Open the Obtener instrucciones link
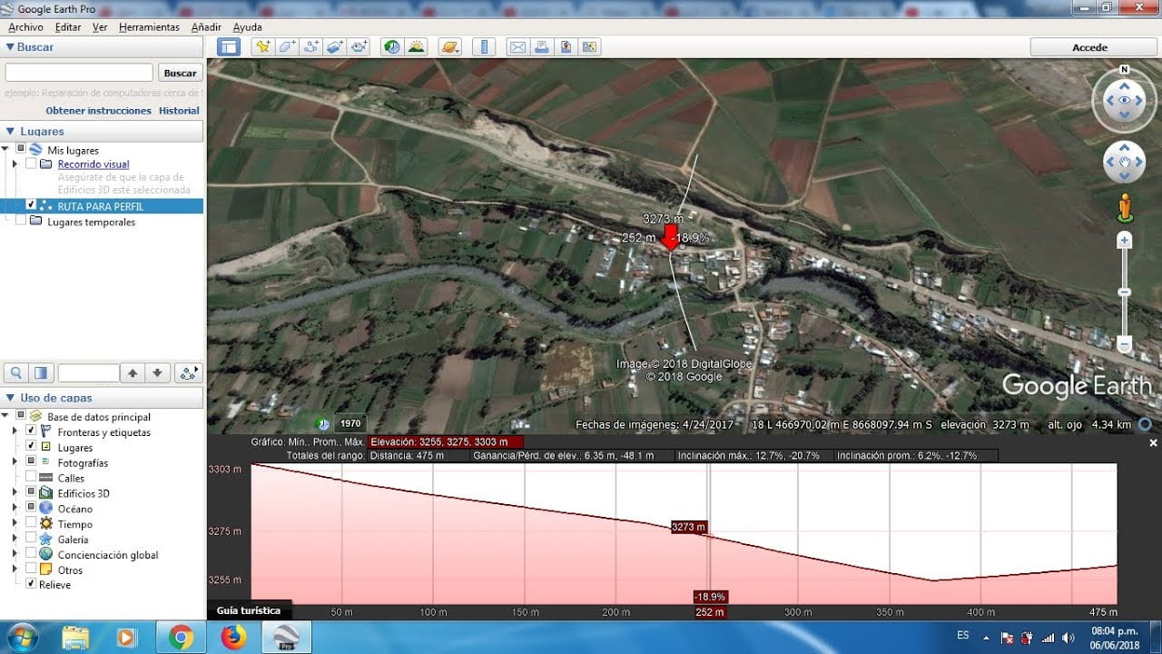The image size is (1162, 654). (x=99, y=111)
